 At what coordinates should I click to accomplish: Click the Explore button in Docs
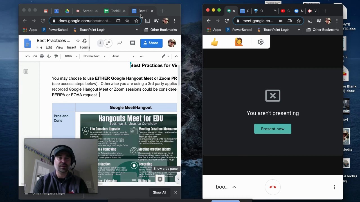(x=160, y=179)
